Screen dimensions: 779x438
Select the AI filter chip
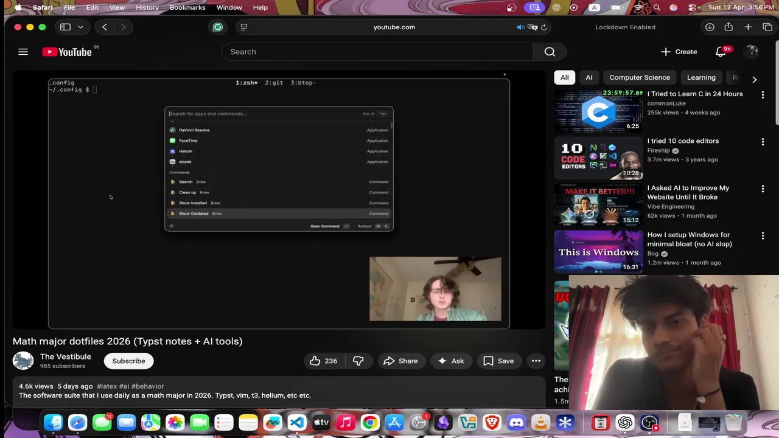point(589,77)
